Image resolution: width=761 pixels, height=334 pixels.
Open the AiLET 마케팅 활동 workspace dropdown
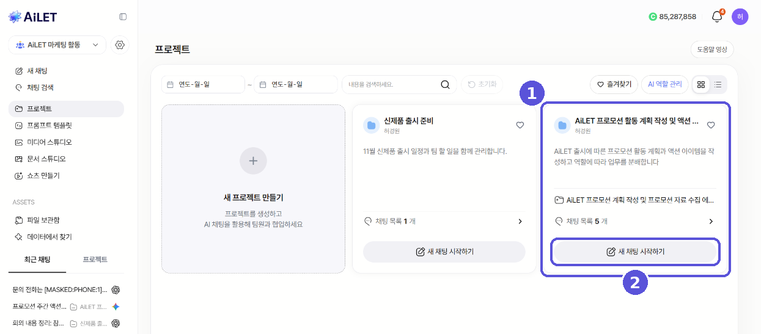57,45
